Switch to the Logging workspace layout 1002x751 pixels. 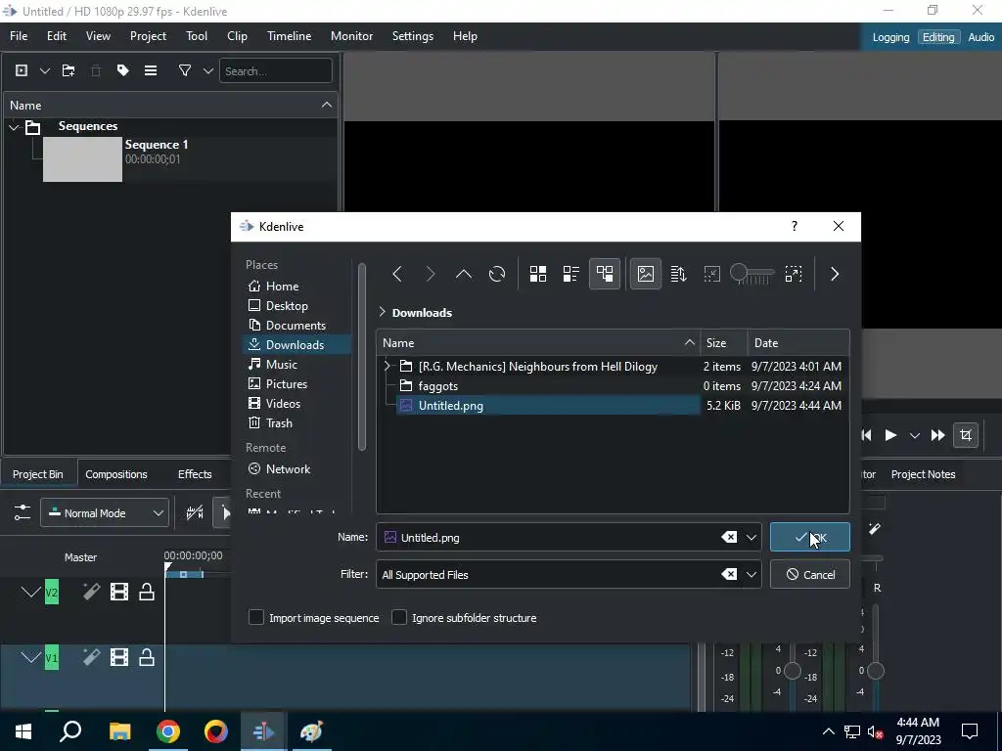pyautogui.click(x=890, y=37)
